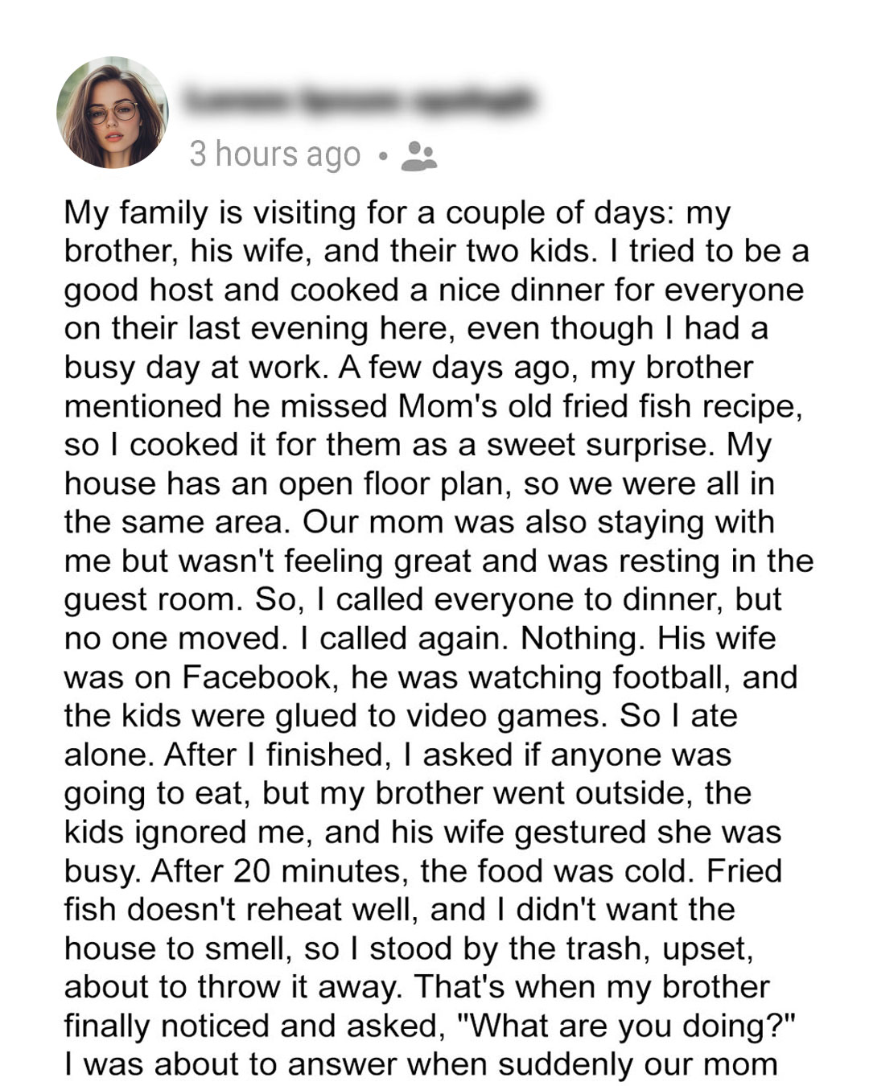Click the quote "What are you doing?"

click(x=625, y=1026)
